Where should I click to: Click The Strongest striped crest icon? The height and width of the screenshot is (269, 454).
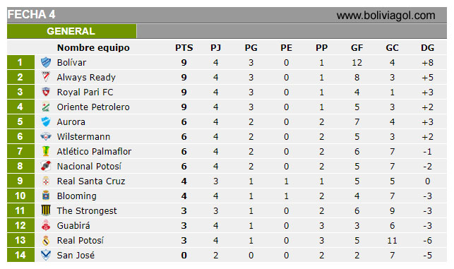46,210
